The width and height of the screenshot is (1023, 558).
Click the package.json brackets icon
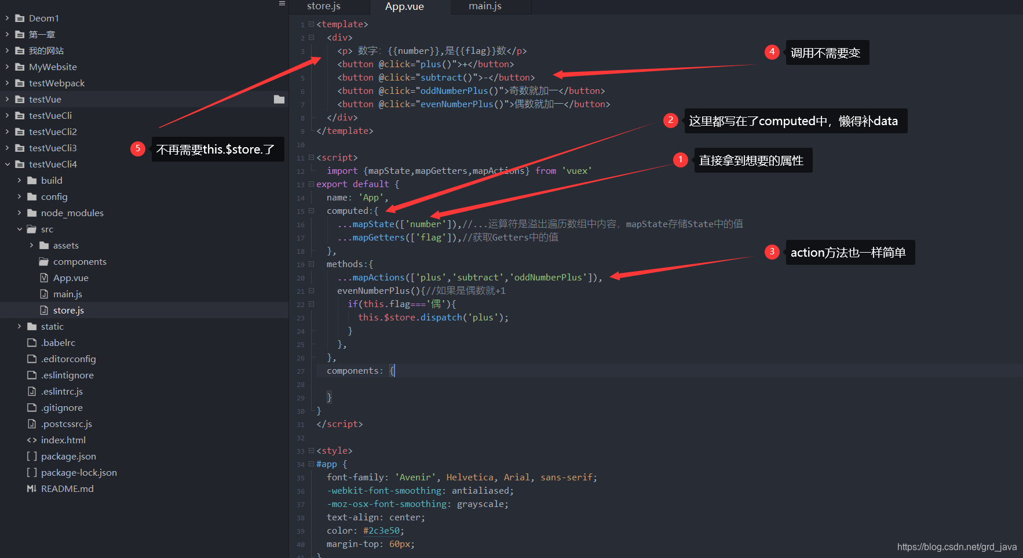click(x=32, y=457)
